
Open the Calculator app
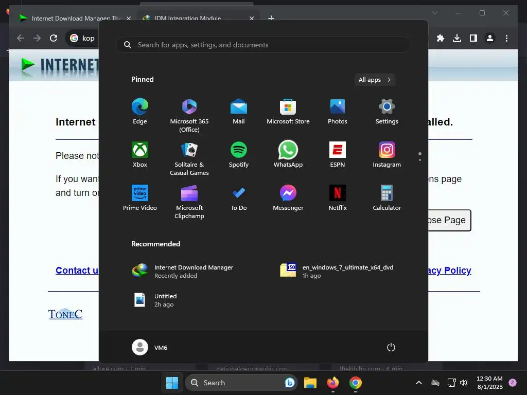(x=387, y=198)
